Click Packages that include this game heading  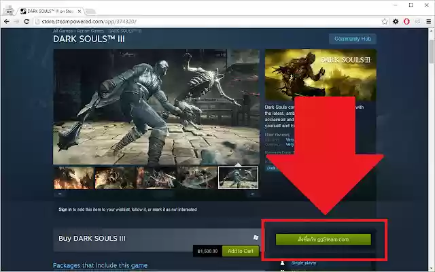coord(100,265)
